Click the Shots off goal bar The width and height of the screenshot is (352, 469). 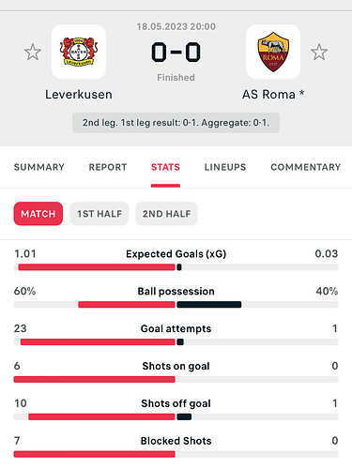click(x=176, y=416)
